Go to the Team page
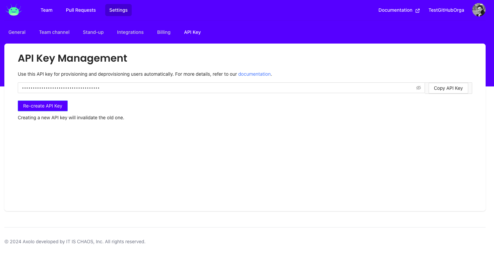The height and width of the screenshot is (261, 494). point(46,10)
